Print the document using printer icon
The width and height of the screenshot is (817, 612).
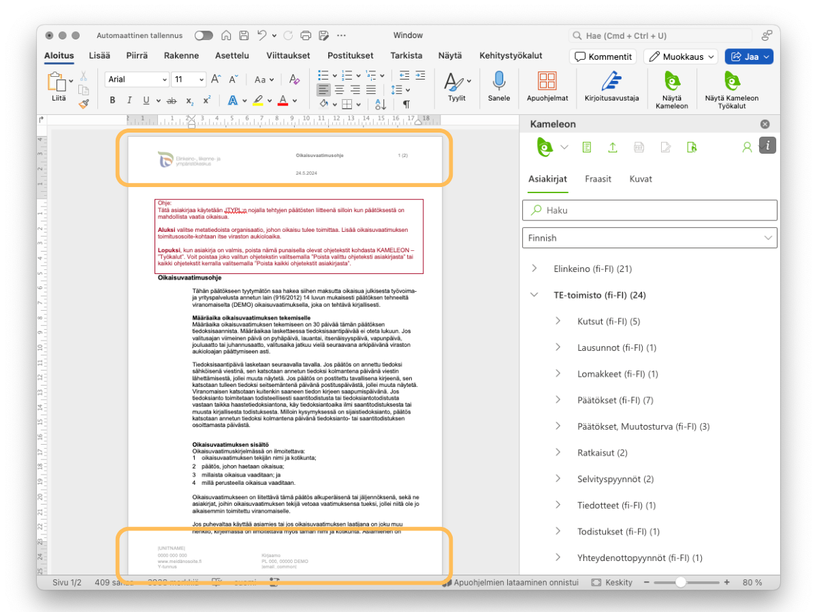pyautogui.click(x=306, y=35)
